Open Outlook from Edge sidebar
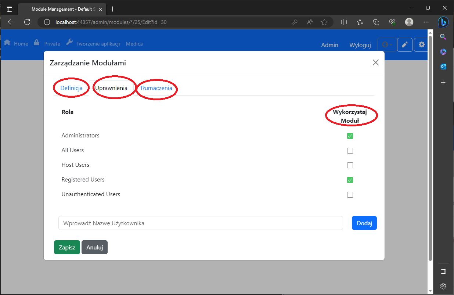The width and height of the screenshot is (454, 295). (x=443, y=66)
